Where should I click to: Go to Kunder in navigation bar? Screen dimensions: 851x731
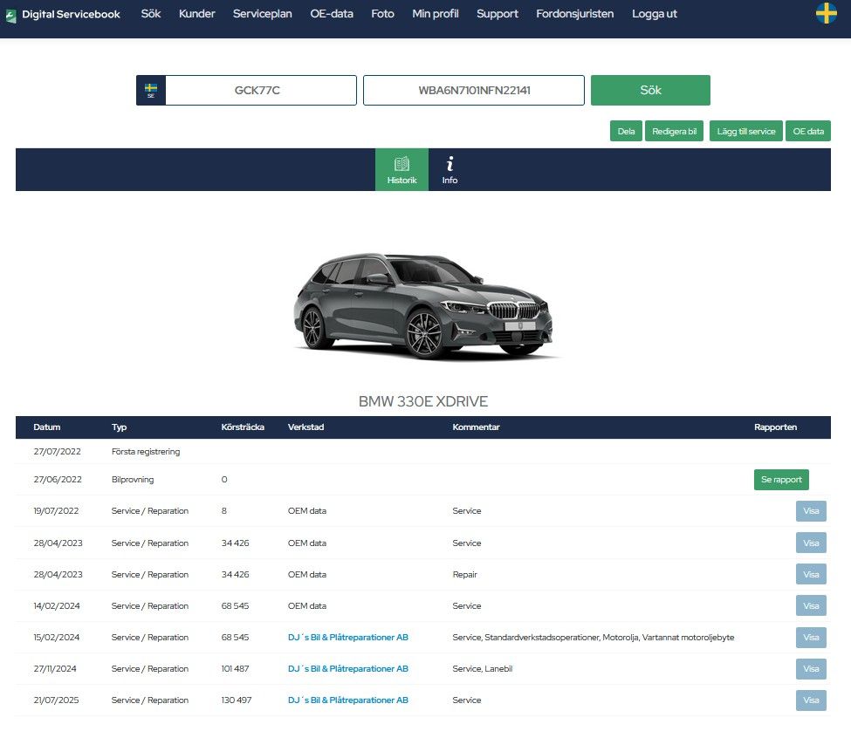196,14
